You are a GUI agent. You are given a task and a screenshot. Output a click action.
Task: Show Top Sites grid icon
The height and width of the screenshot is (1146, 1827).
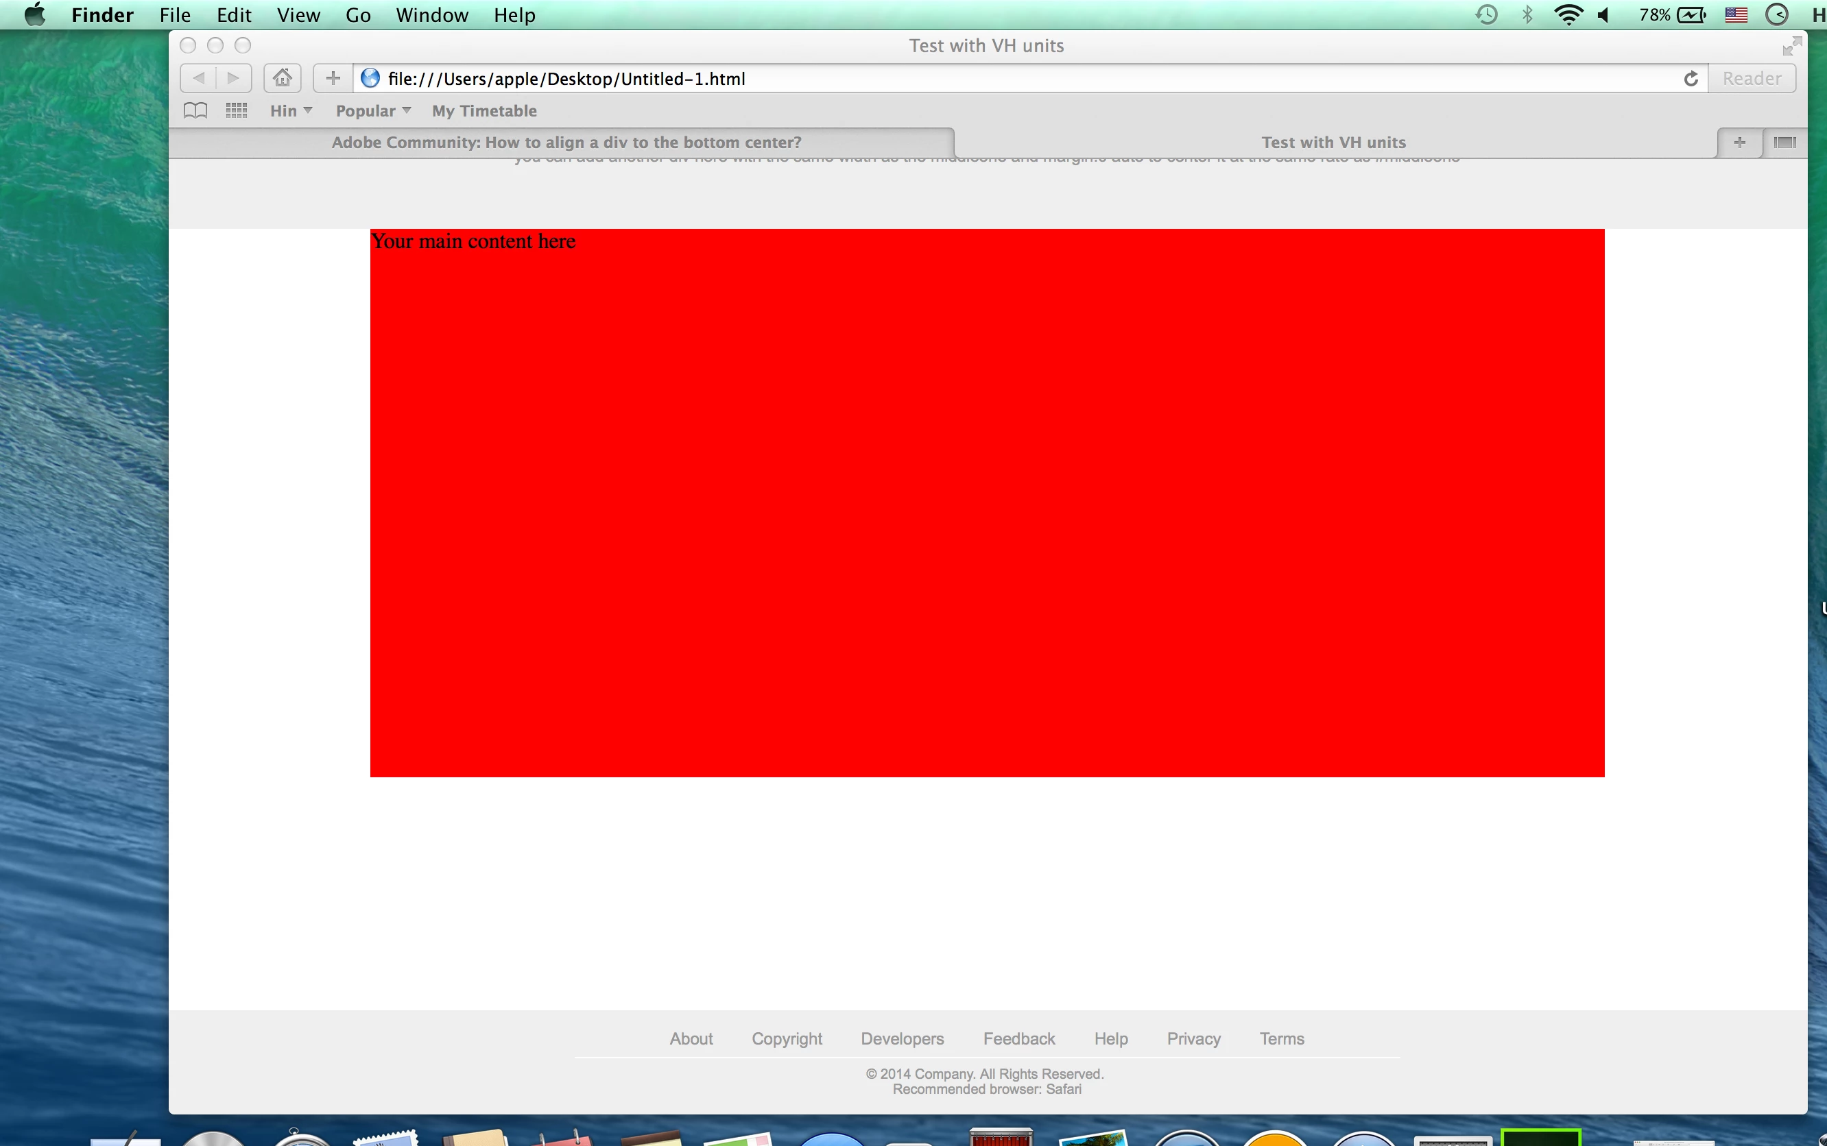click(237, 110)
